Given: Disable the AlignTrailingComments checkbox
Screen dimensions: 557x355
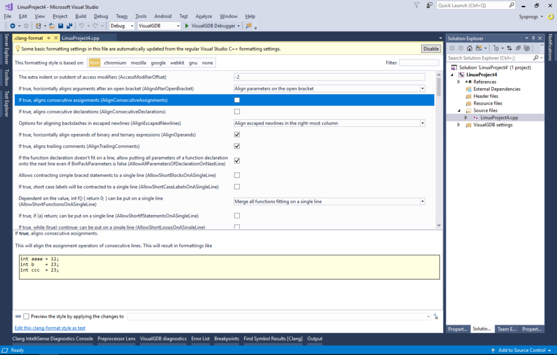Looking at the screenshot, I should click(x=237, y=146).
